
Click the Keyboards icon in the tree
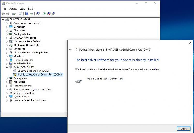coord(11,49)
